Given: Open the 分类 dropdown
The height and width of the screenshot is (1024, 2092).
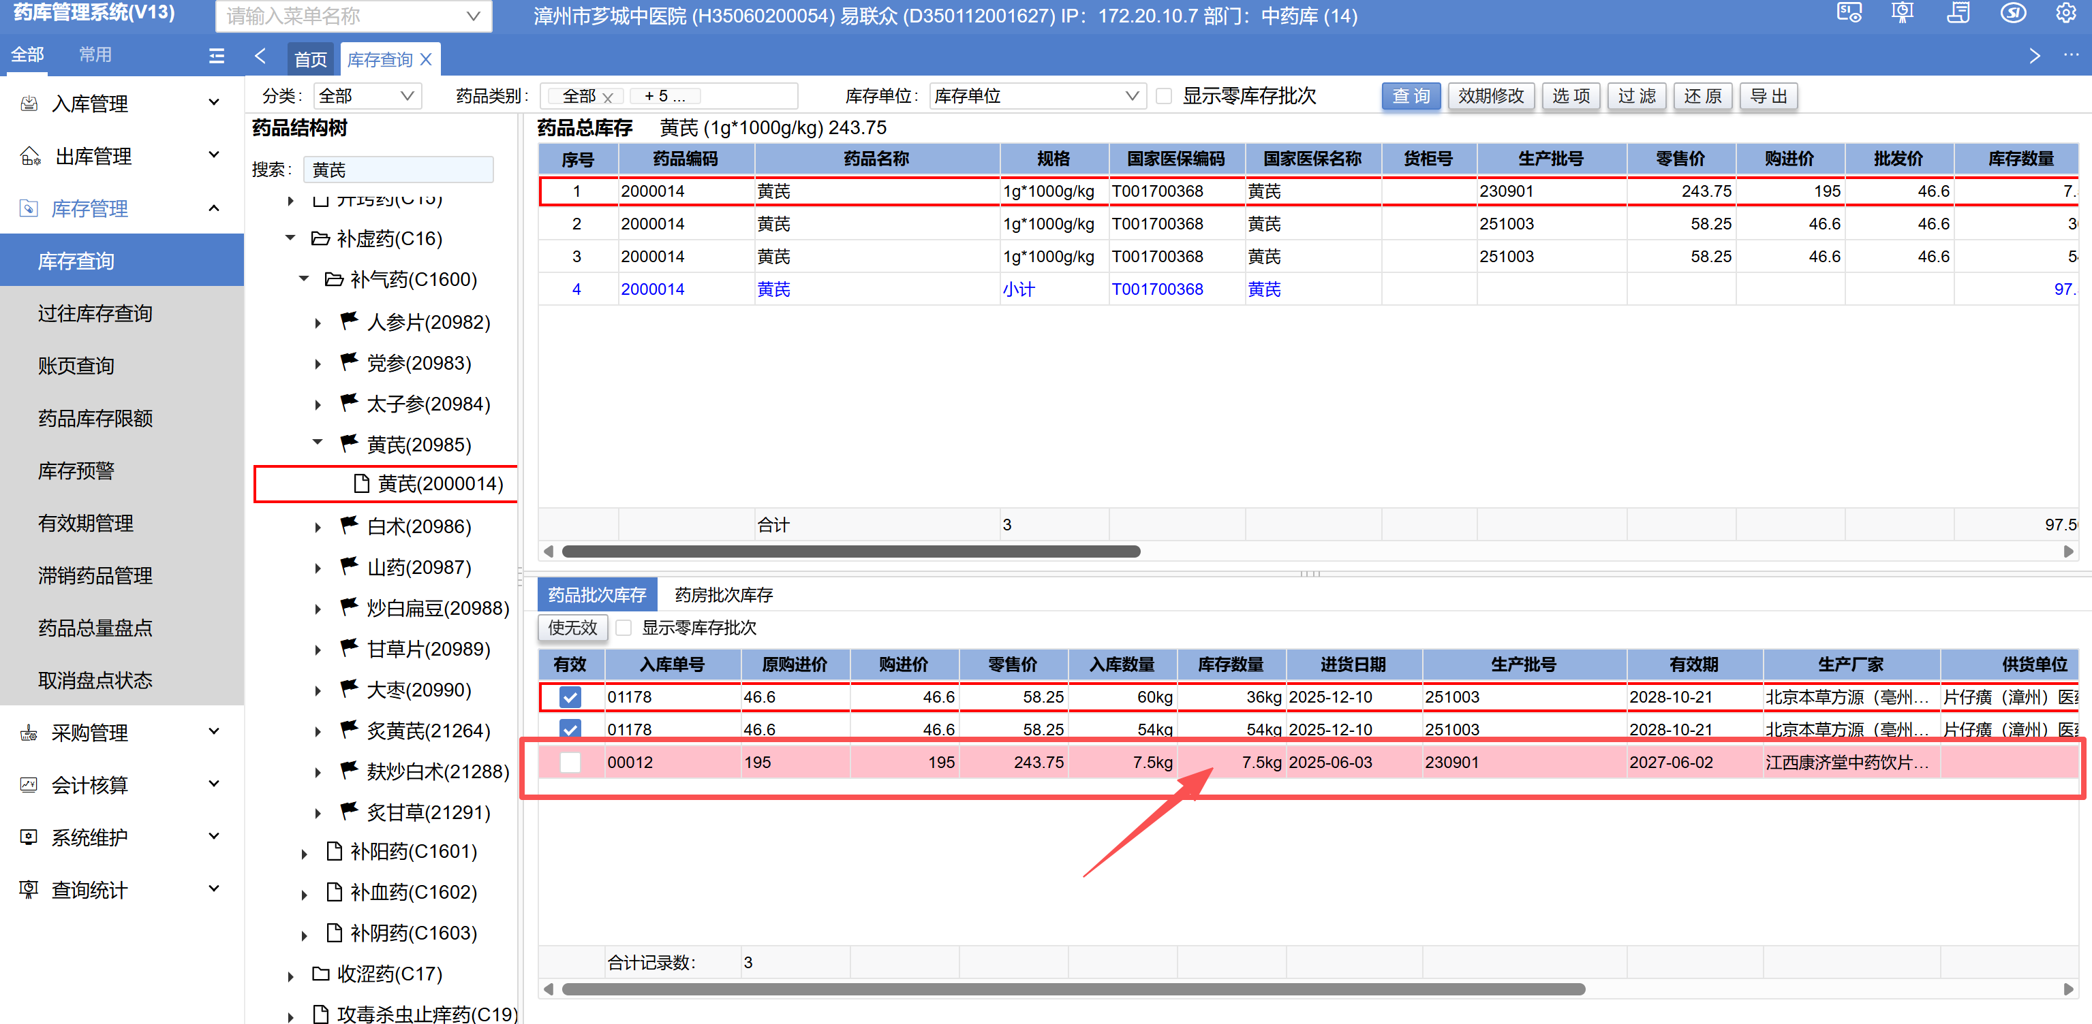Looking at the screenshot, I should point(367,96).
